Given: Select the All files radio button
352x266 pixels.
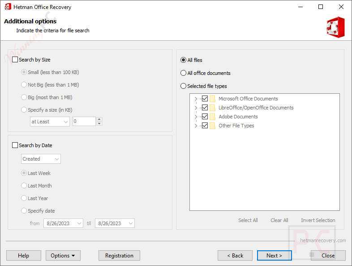Looking at the screenshot, I should tap(184, 60).
